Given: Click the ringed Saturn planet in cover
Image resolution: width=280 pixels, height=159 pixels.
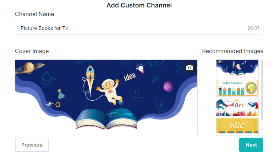Looking at the screenshot, I should [x=31, y=67].
